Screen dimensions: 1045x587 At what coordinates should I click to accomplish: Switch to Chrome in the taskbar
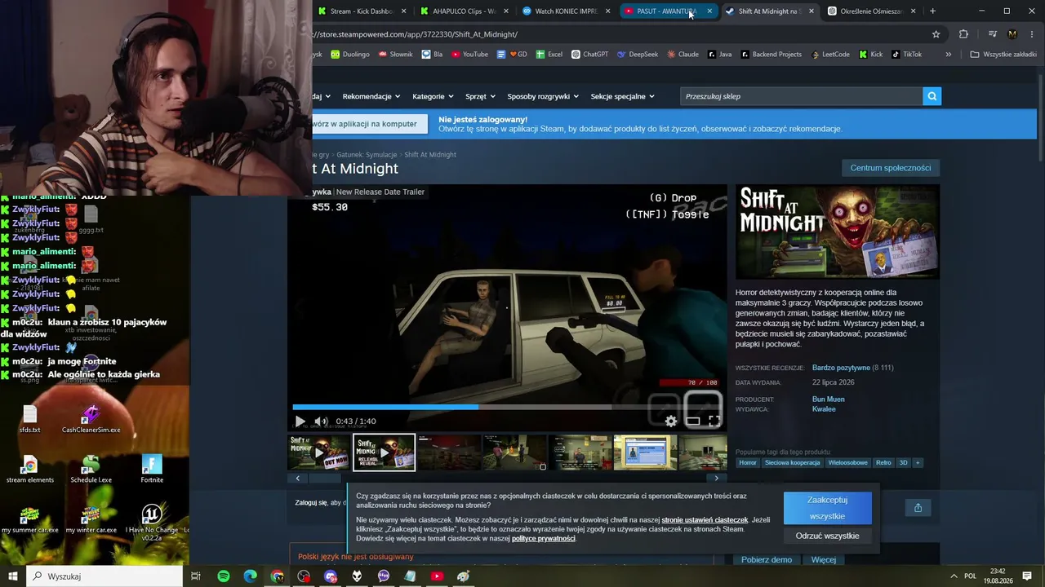tap(278, 576)
